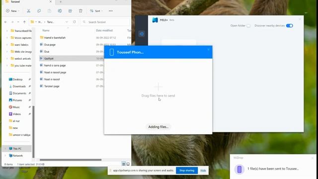The image size is (318, 179).
Task: Select the hamd o sana page file
Action: pyautogui.click(x=55, y=65)
